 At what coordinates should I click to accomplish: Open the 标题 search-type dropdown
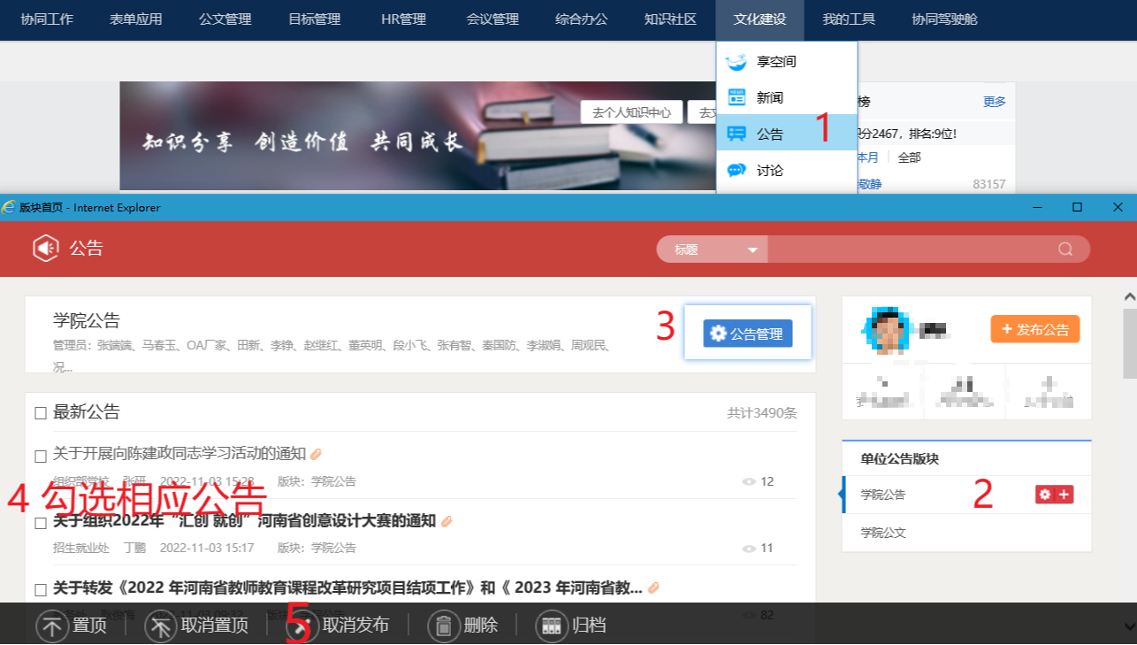point(713,250)
